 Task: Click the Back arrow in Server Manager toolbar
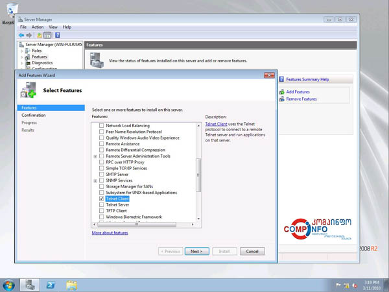pos(21,35)
